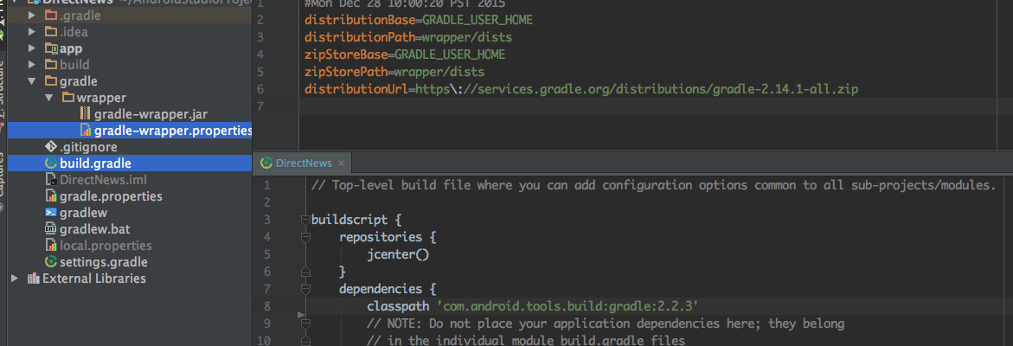Click the settings.gradle Gradle icon

pyautogui.click(x=50, y=262)
